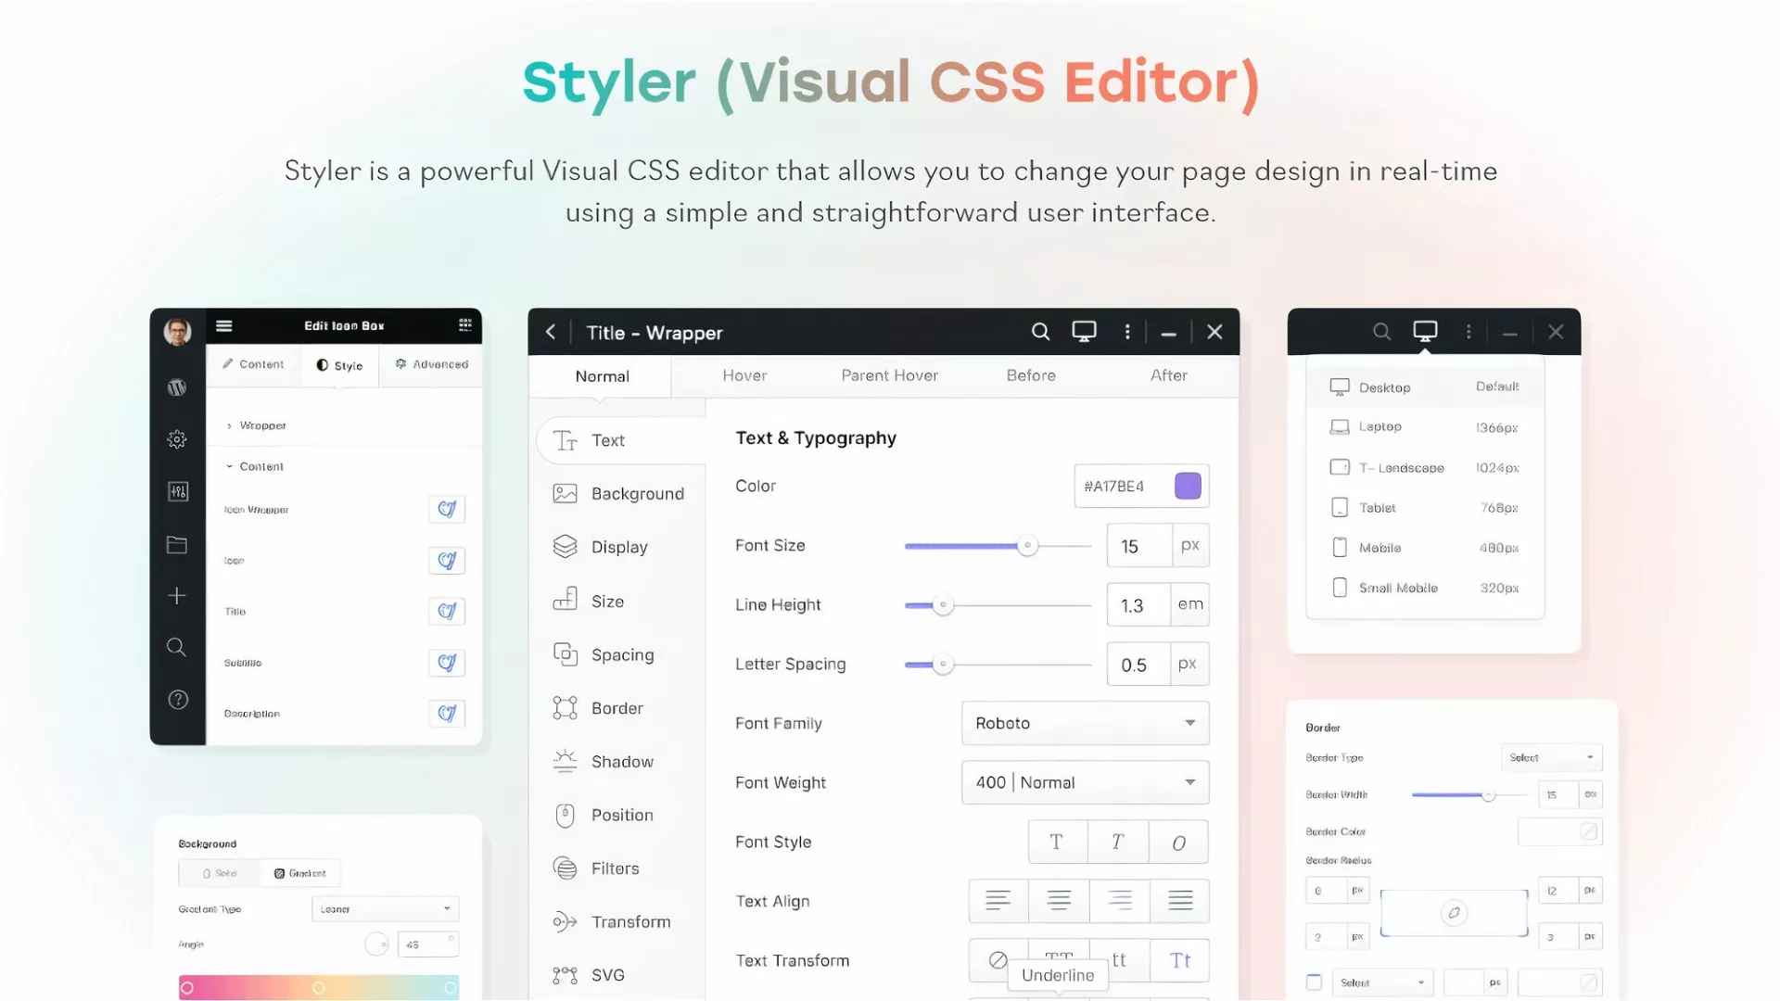Click the Styler icon next to Icon Wrapper
Viewport: 1780px width, 1001px height.
pyautogui.click(x=447, y=509)
